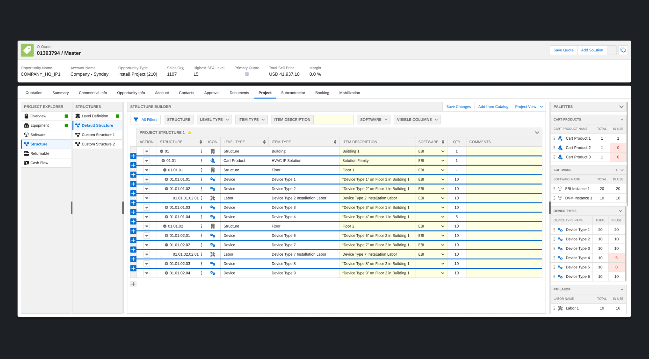
Task: Open the Subcontractor tab
Action: tap(293, 93)
